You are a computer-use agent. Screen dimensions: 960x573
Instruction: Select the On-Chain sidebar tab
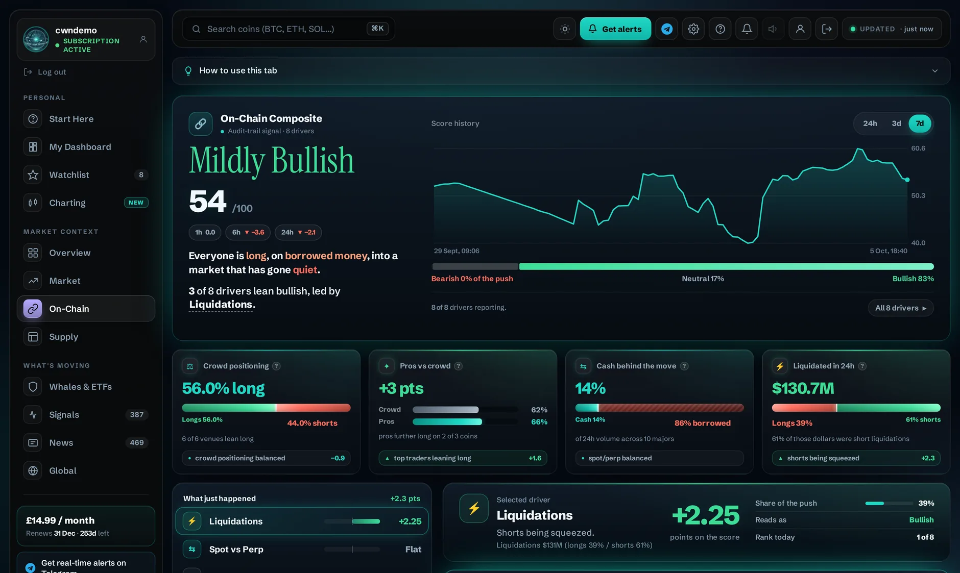click(86, 309)
